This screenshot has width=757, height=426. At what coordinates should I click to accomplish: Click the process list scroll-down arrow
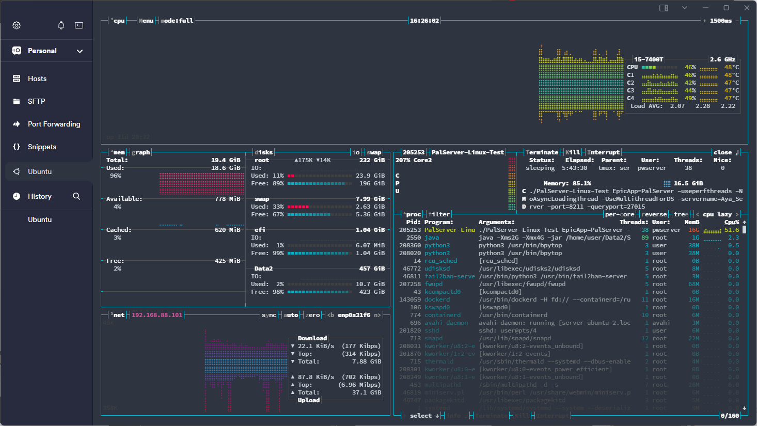[x=744, y=408]
